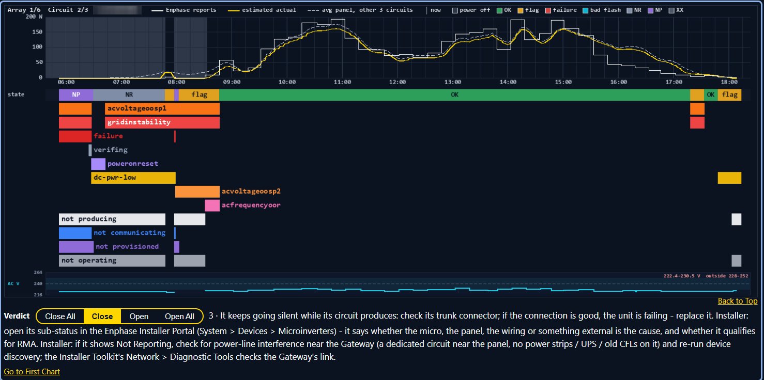Open the Go to First Chart link
The height and width of the screenshot is (380, 764).
click(32, 371)
